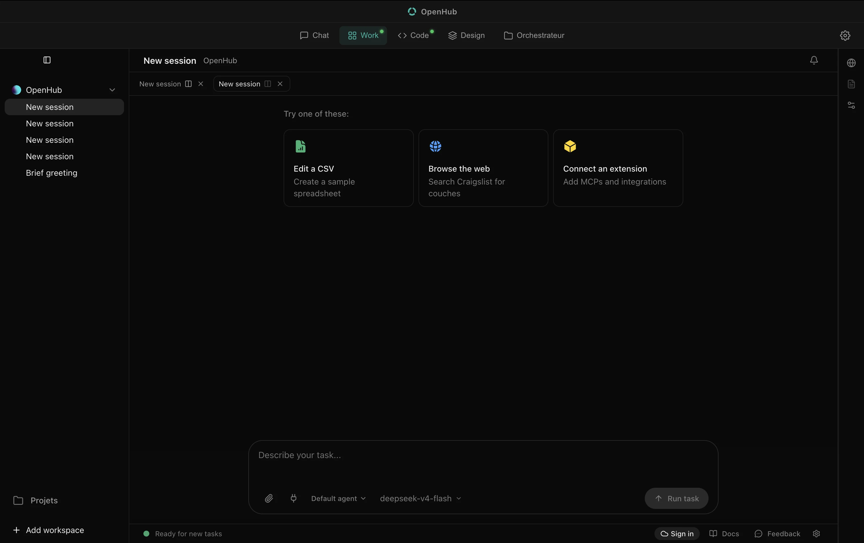This screenshot has width=864, height=543.
Task: Click the OpenHub workspace avatar icon
Action: click(x=16, y=90)
